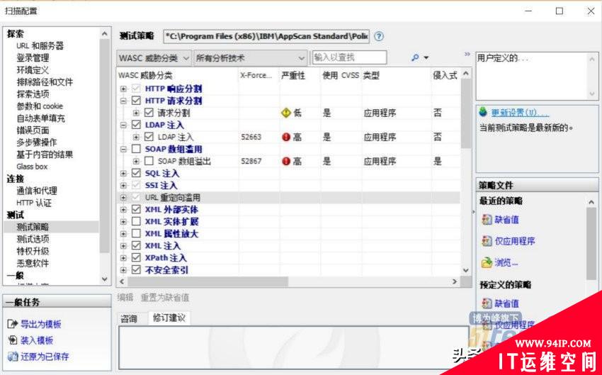
Task: Uncheck the HTTP 请求分割 checkbox
Action: (136, 101)
